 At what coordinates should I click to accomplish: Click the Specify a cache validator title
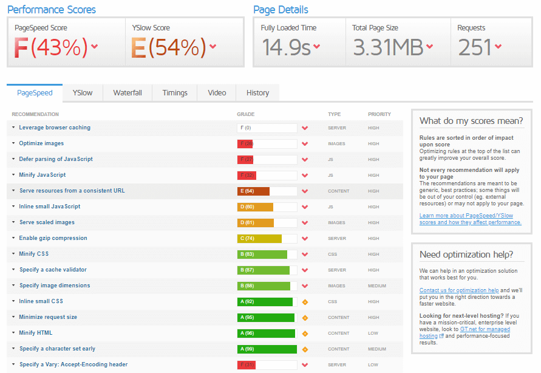point(53,270)
